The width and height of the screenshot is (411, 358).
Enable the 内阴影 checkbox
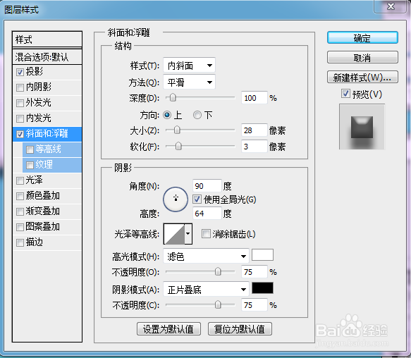click(20, 87)
